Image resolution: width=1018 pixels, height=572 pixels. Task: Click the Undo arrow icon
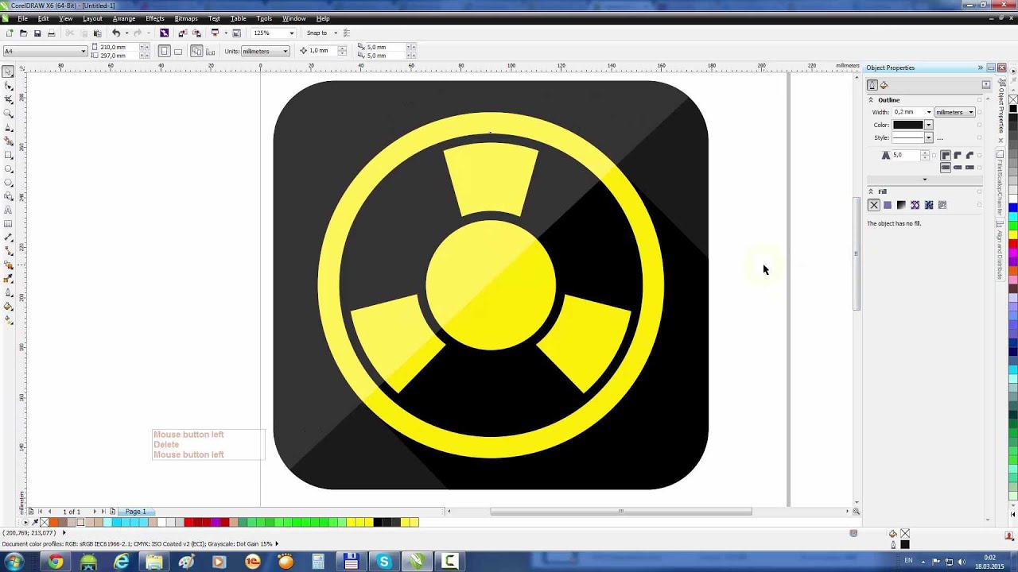(x=116, y=33)
